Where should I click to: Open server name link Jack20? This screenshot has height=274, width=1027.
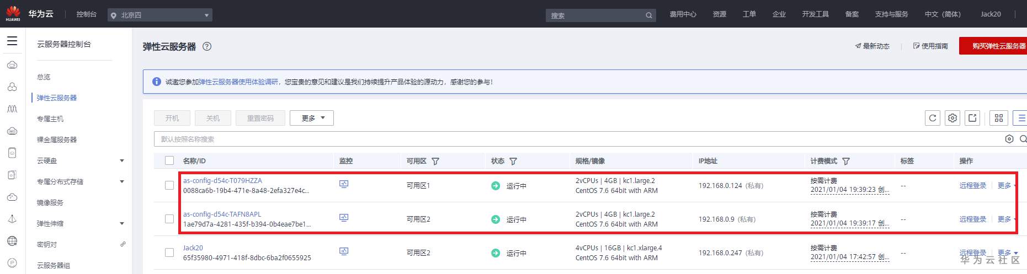click(x=193, y=248)
